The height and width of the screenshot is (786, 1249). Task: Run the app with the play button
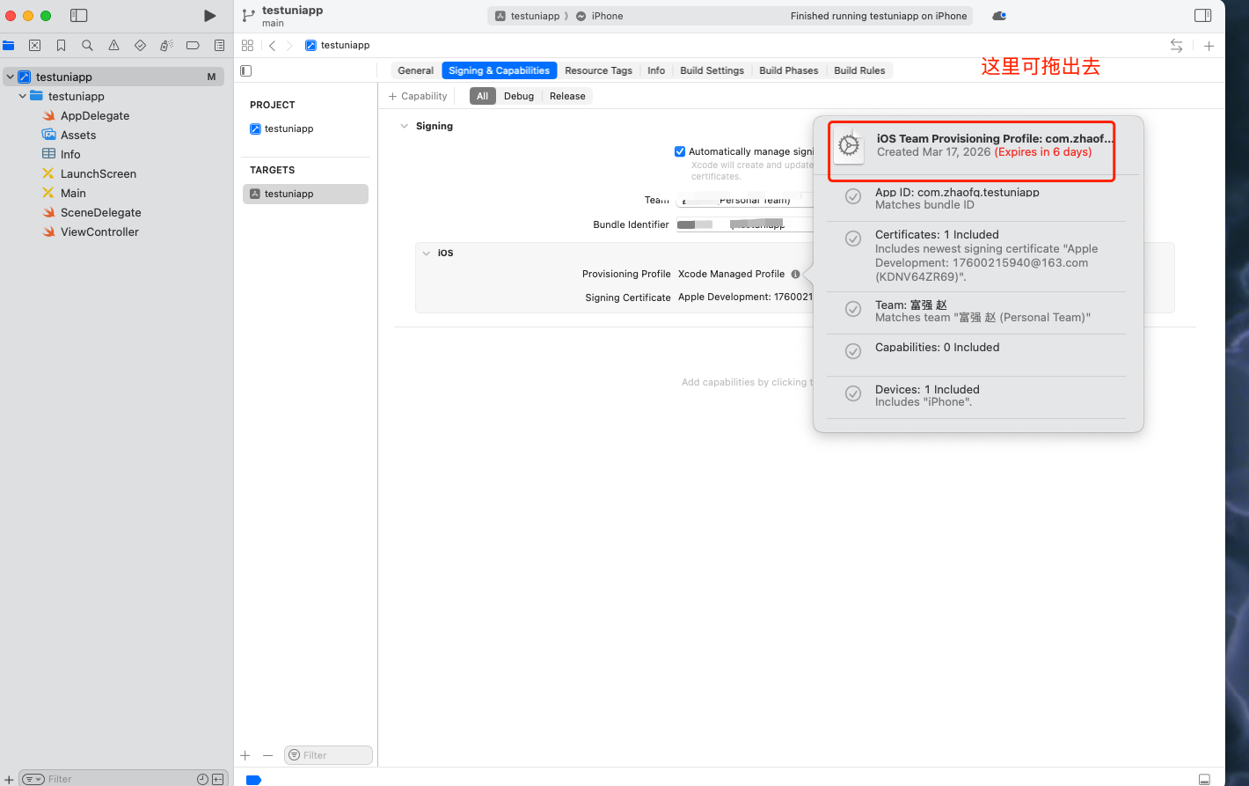click(209, 16)
